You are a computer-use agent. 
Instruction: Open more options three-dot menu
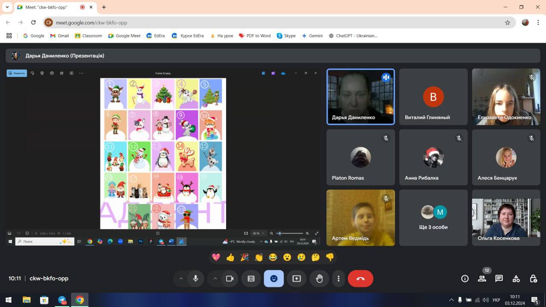coord(338,278)
